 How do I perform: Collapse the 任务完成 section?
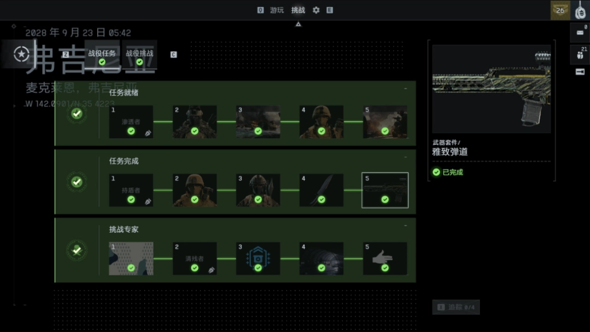pyautogui.click(x=405, y=157)
